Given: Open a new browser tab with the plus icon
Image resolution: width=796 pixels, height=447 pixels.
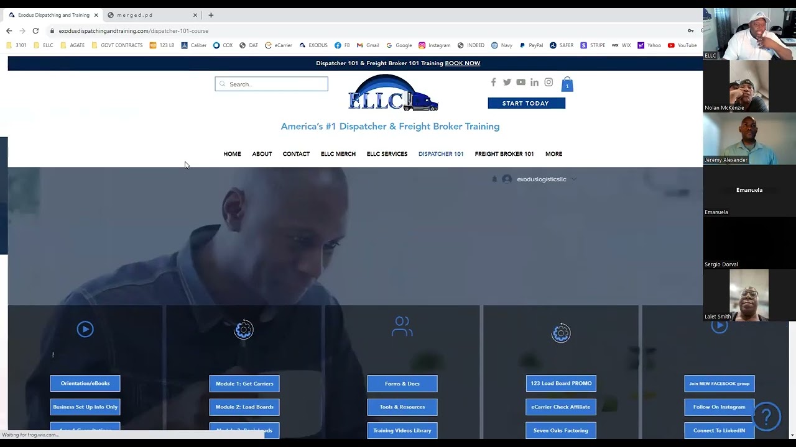Looking at the screenshot, I should 211,15.
